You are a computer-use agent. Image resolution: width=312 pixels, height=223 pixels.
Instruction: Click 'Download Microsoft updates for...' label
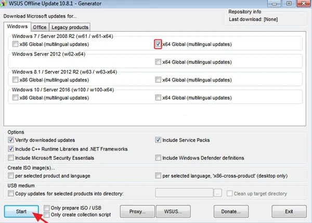tap(40, 16)
